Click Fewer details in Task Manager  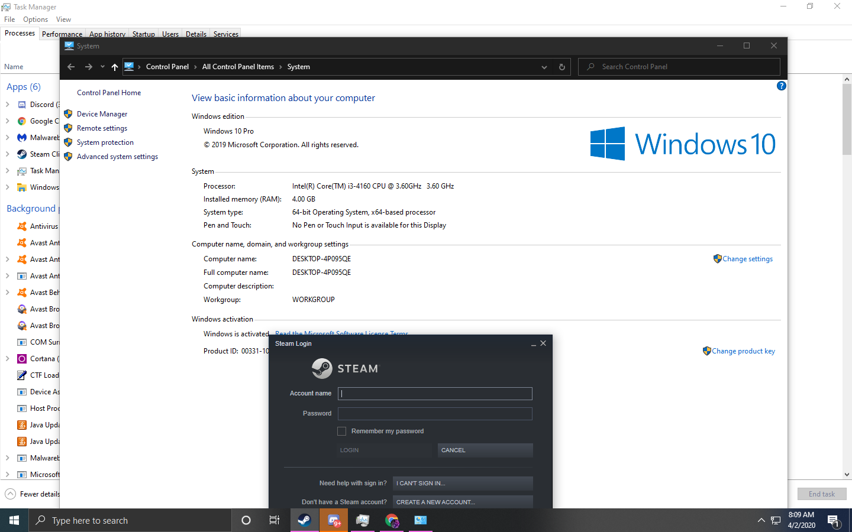[33, 494]
